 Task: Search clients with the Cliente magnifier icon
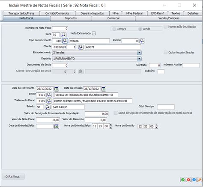coord(81,47)
